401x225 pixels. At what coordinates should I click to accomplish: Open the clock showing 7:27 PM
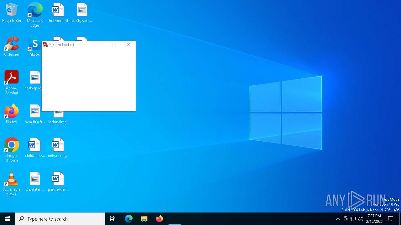point(374,219)
